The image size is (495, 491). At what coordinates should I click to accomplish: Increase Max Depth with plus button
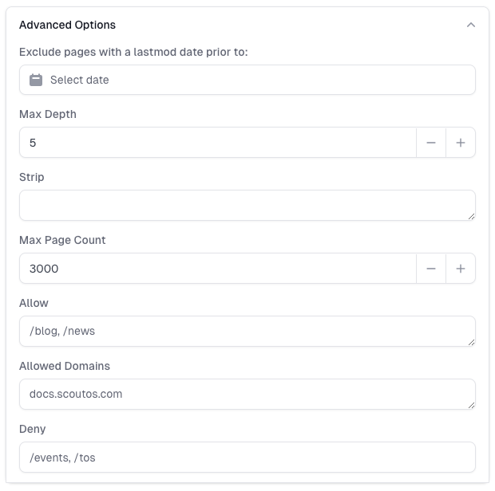pos(461,143)
